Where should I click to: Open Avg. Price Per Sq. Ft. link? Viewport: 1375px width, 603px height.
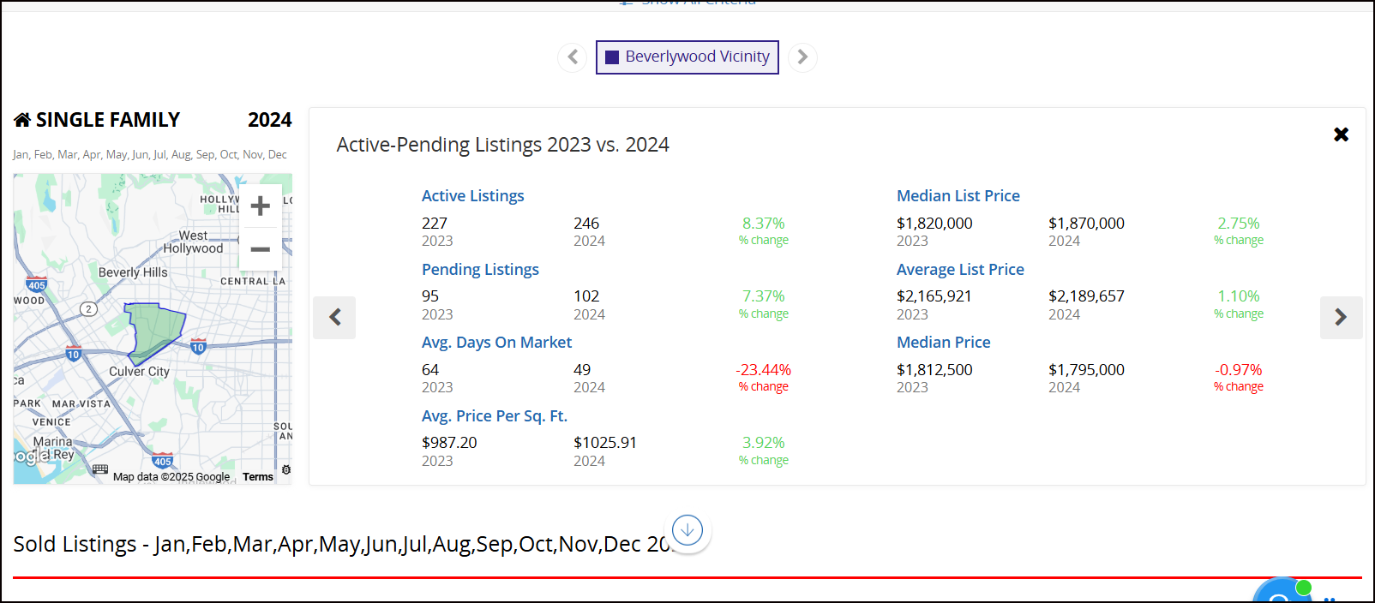point(495,416)
